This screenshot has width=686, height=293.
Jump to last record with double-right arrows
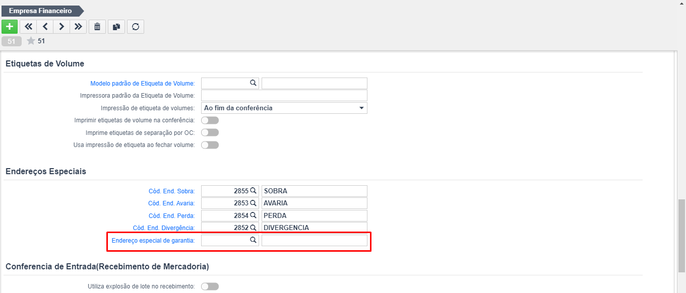pyautogui.click(x=78, y=27)
